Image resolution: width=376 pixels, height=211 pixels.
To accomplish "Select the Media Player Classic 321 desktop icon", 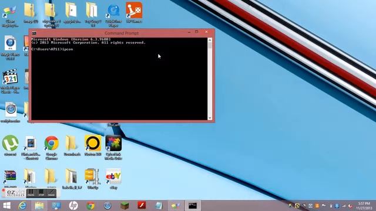I will (x=10, y=81).
